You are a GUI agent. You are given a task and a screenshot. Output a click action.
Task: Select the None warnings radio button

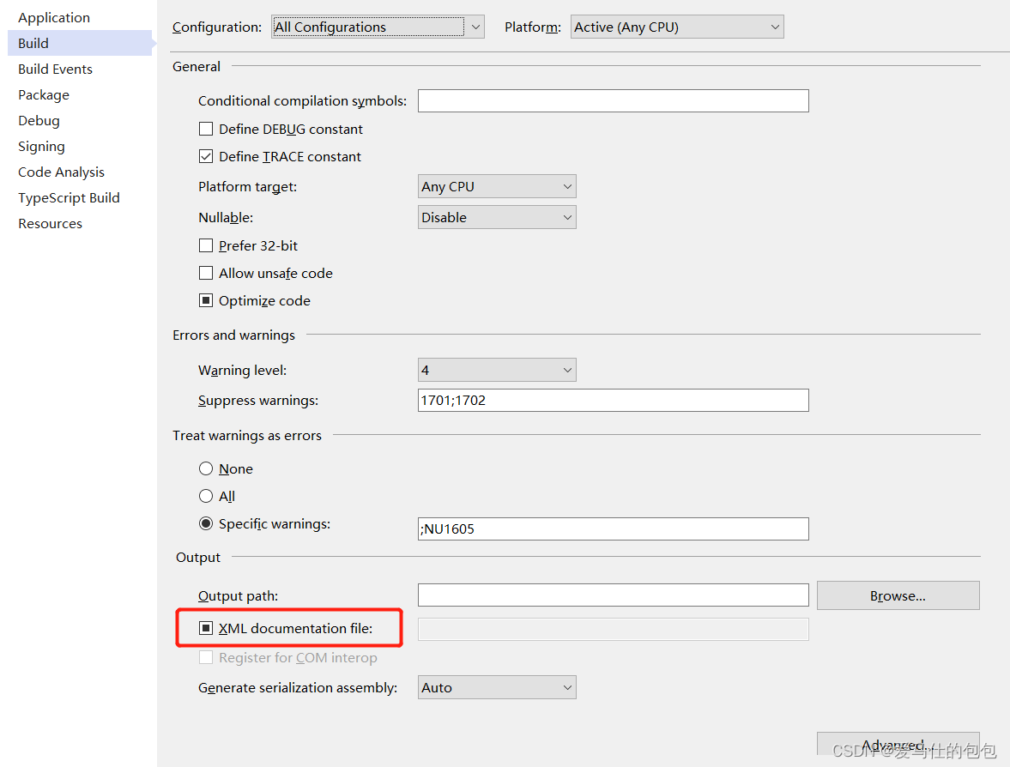coord(205,468)
